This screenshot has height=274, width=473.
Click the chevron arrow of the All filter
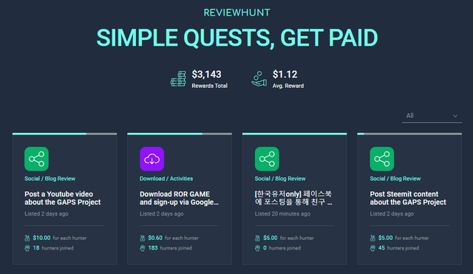point(455,116)
